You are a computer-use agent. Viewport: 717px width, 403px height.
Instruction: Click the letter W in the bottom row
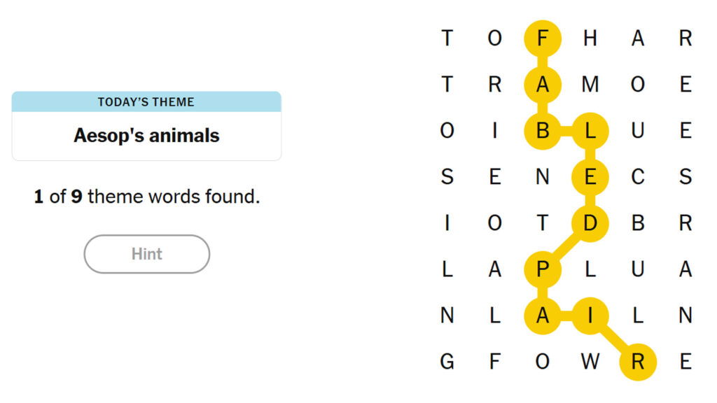(x=590, y=362)
